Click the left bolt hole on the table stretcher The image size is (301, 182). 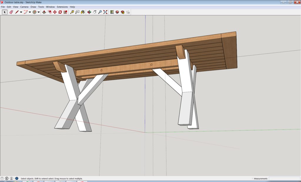[101, 70]
